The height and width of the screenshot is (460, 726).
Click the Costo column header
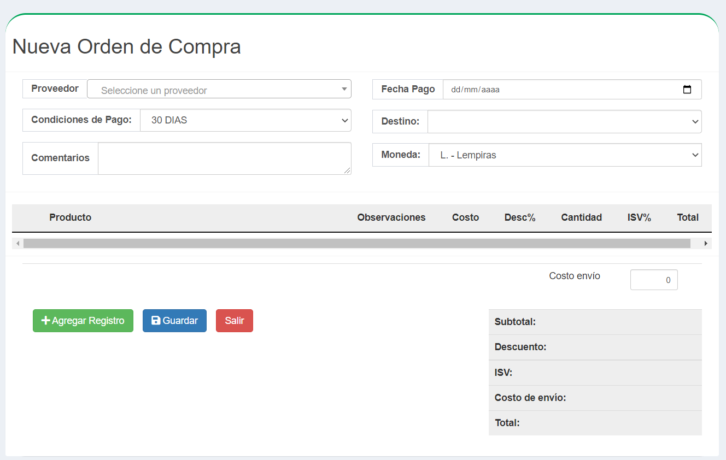click(465, 217)
